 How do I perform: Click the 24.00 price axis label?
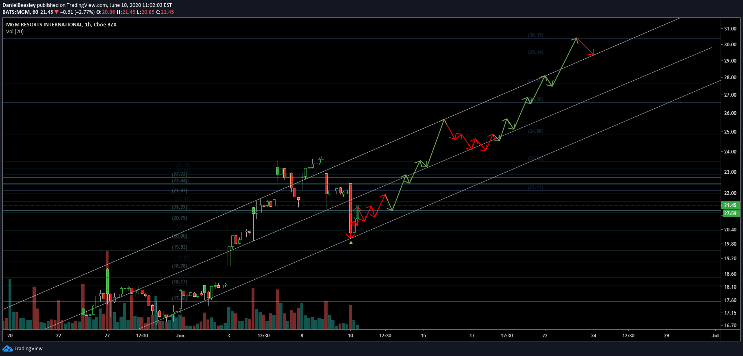tap(730, 152)
